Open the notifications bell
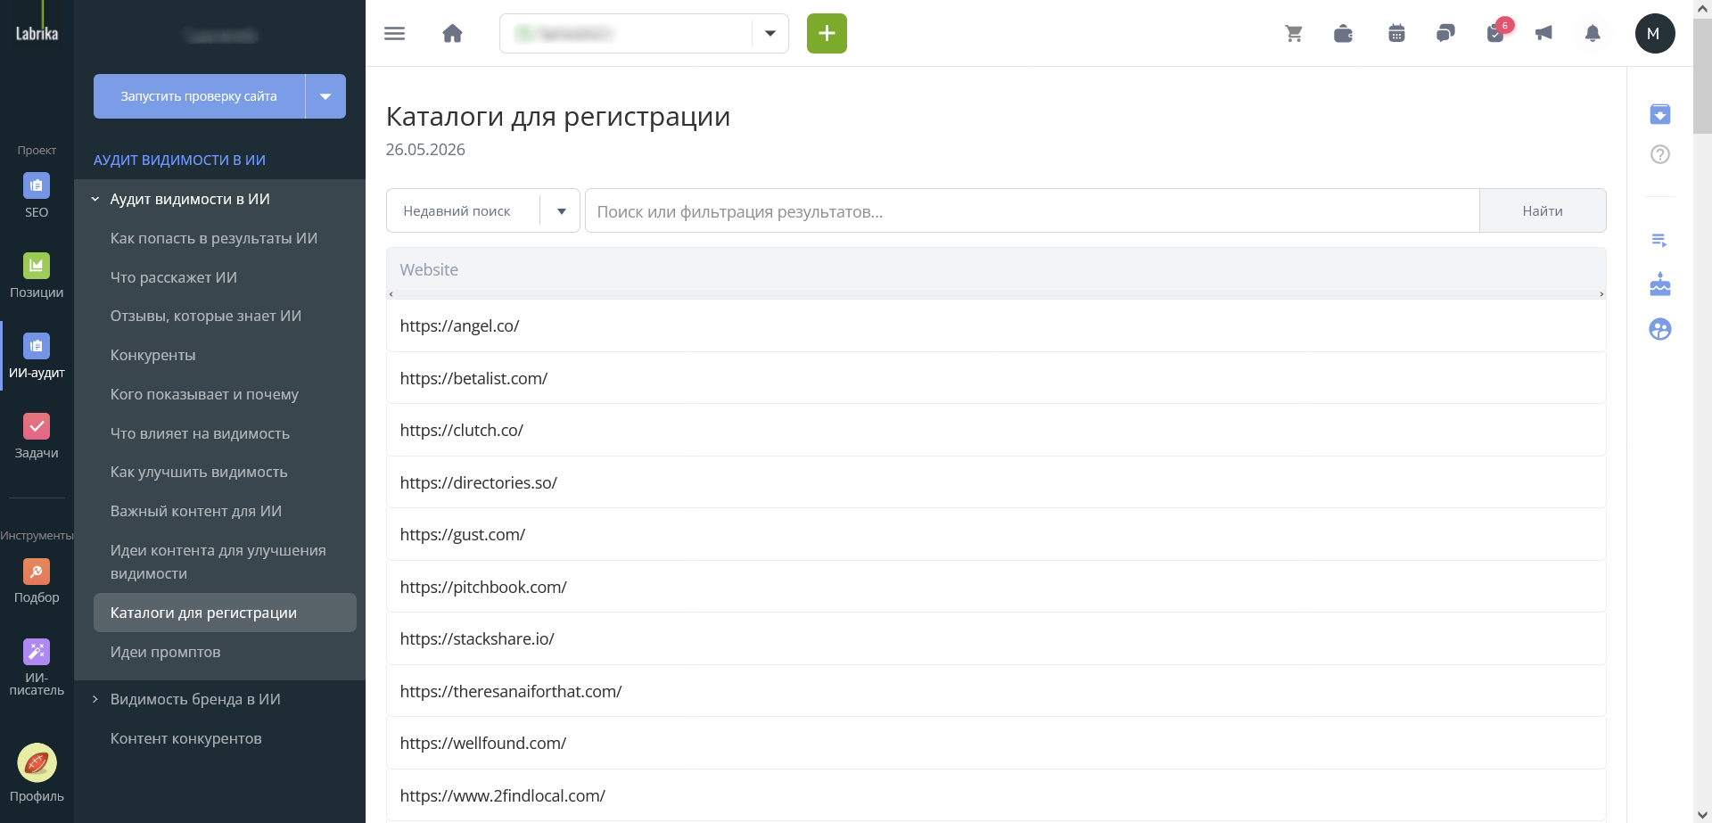This screenshot has width=1712, height=823. click(1593, 34)
